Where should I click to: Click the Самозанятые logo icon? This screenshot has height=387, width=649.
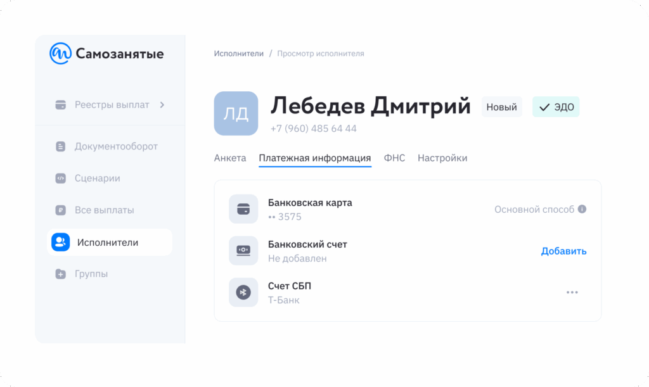[x=61, y=54]
